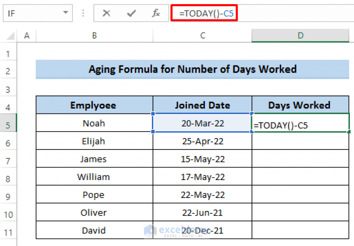Click the Name Box showing IF
This screenshot has height=246, width=354.
(38, 13)
